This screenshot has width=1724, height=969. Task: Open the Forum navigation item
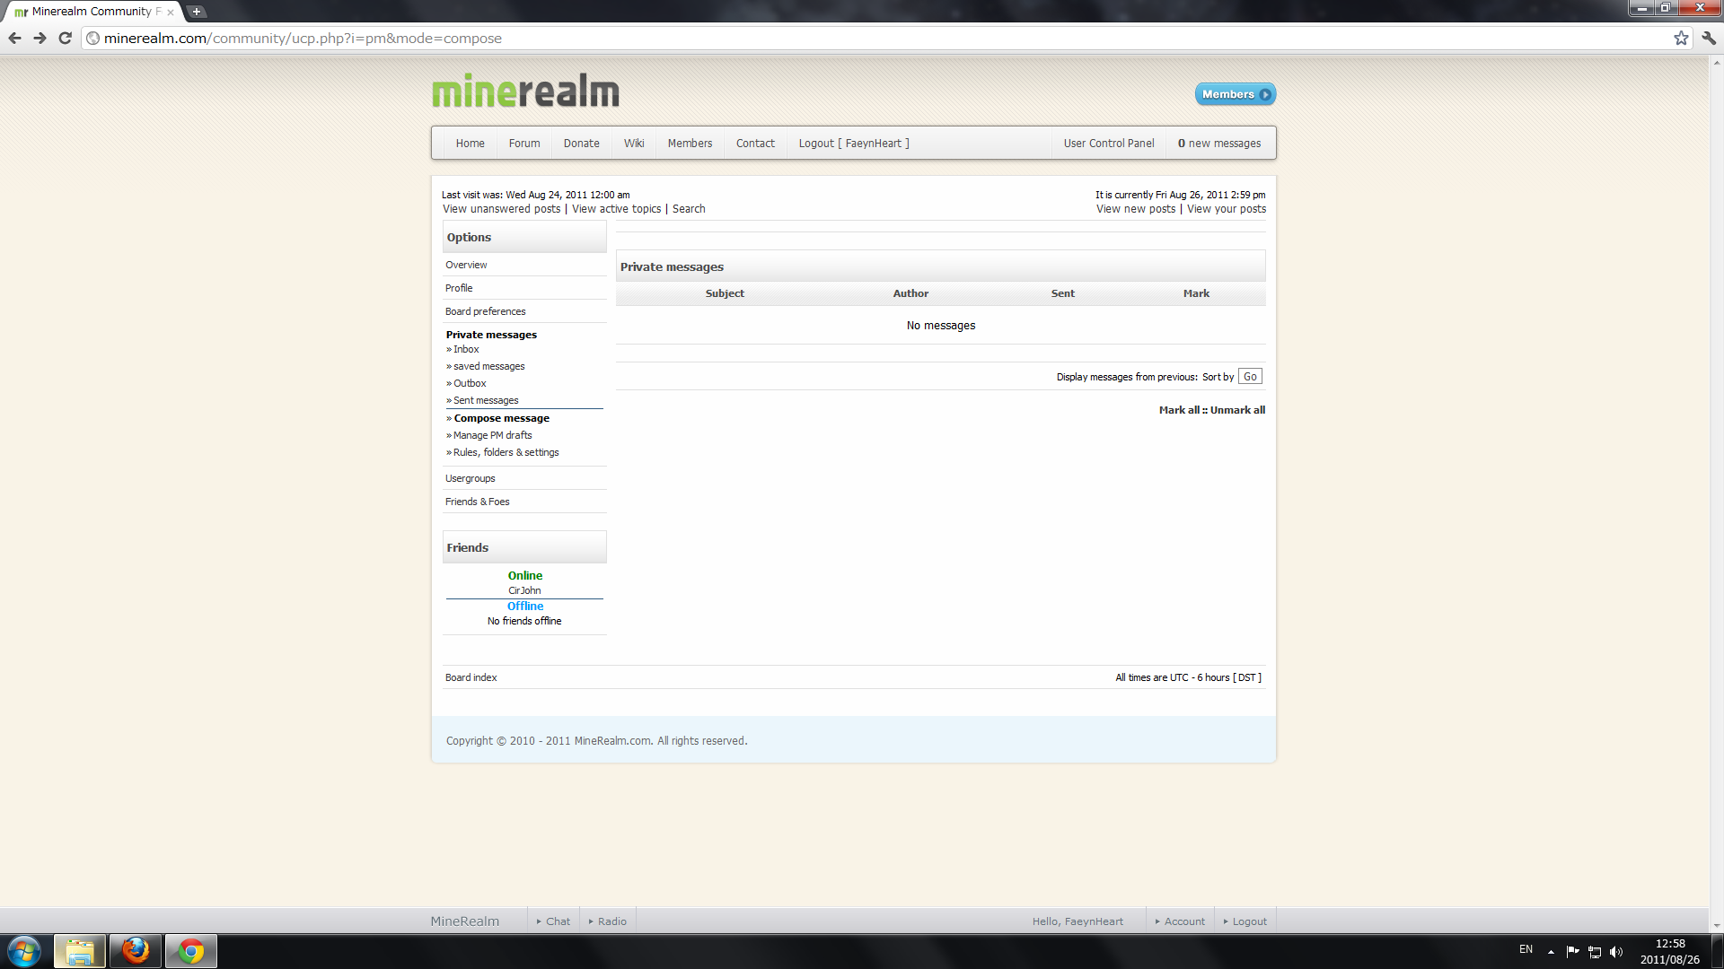[524, 144]
